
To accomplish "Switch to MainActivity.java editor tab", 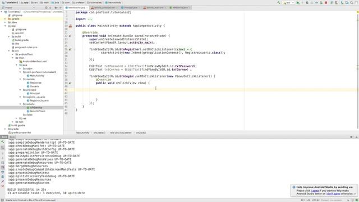I will (x=77, y=7).
